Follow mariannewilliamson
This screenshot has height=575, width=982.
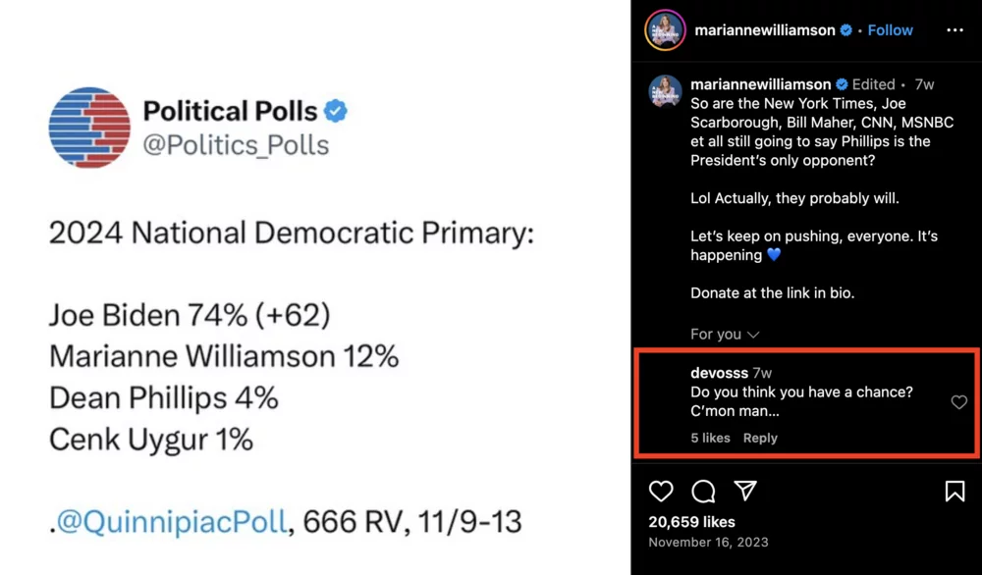coord(891,30)
